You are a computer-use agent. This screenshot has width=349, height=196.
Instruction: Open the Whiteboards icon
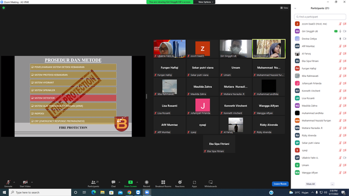(210, 182)
